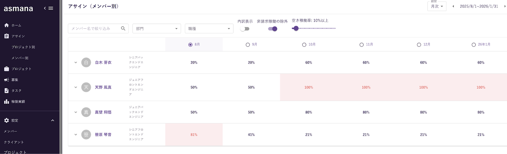Image resolution: width=507 pixels, height=154 pixels.
Task: Open the プロジェクト別 menu item
Action: click(x=23, y=47)
